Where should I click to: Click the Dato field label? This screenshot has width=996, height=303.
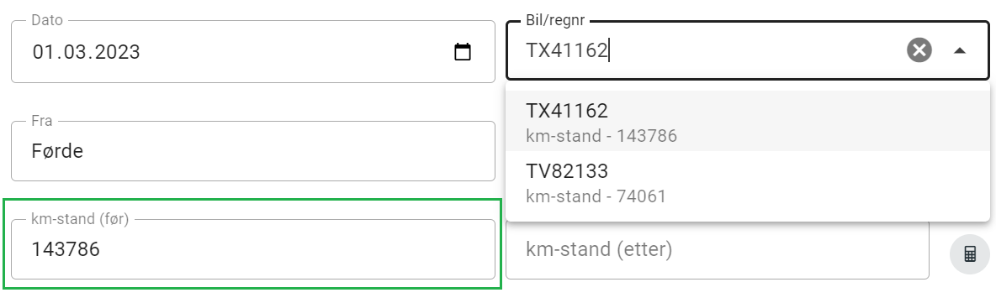pos(47,20)
